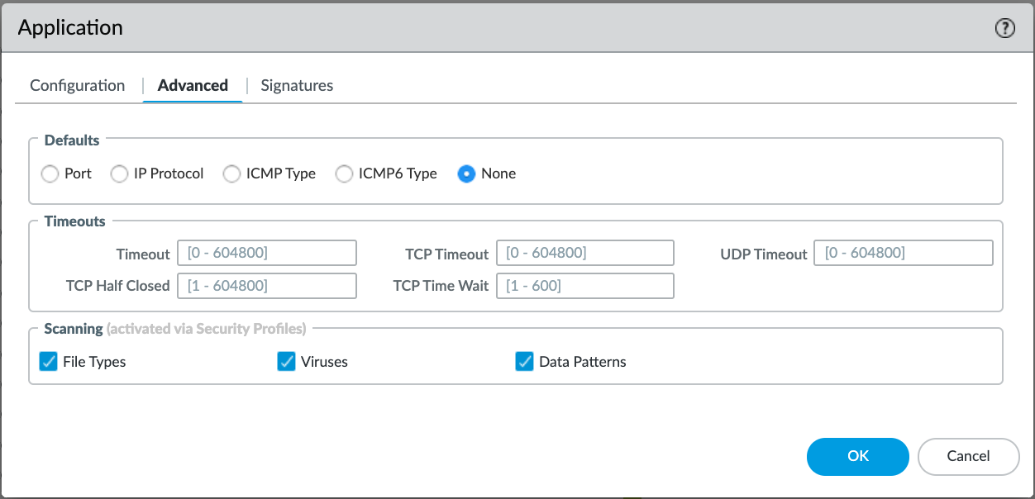Click the Application dialog title bar
Image resolution: width=1035 pixels, height=499 pixels.
pyautogui.click(x=496, y=28)
